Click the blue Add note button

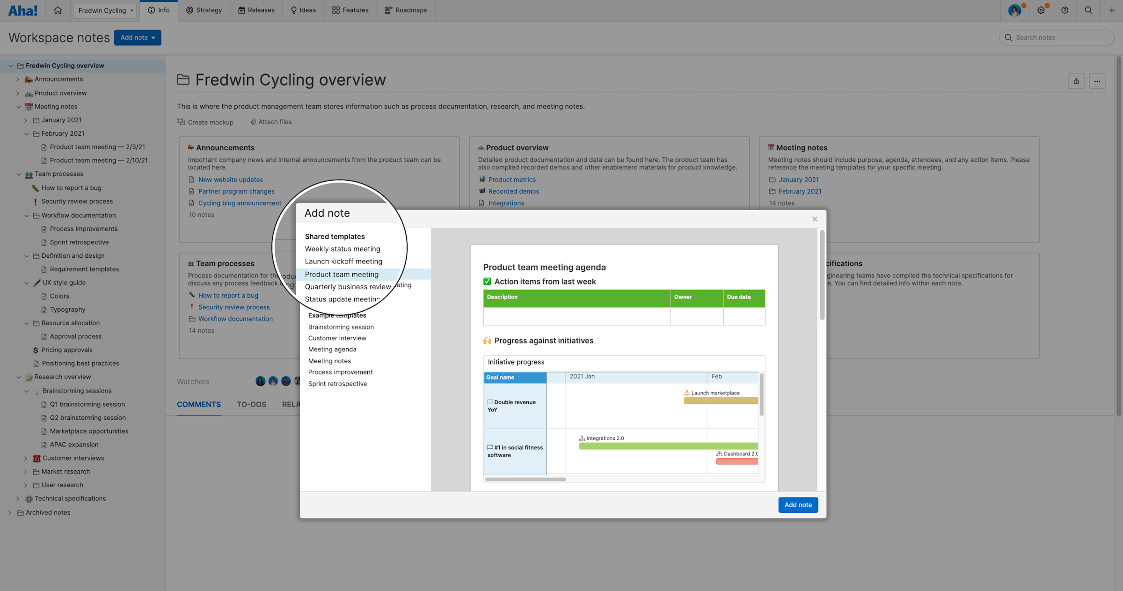click(x=798, y=505)
